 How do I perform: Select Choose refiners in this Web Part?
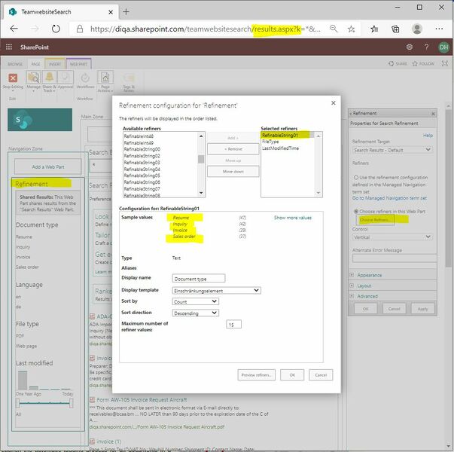point(356,212)
